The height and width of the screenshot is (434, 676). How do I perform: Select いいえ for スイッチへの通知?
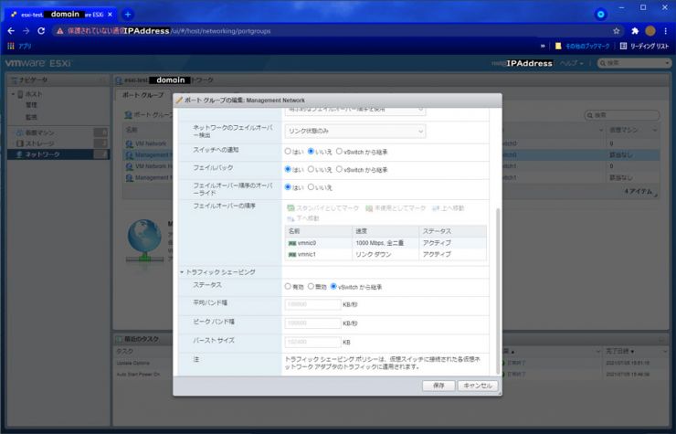point(311,152)
